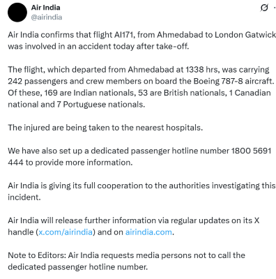
Task: Visit the @airindia handle
Action: coord(47,17)
